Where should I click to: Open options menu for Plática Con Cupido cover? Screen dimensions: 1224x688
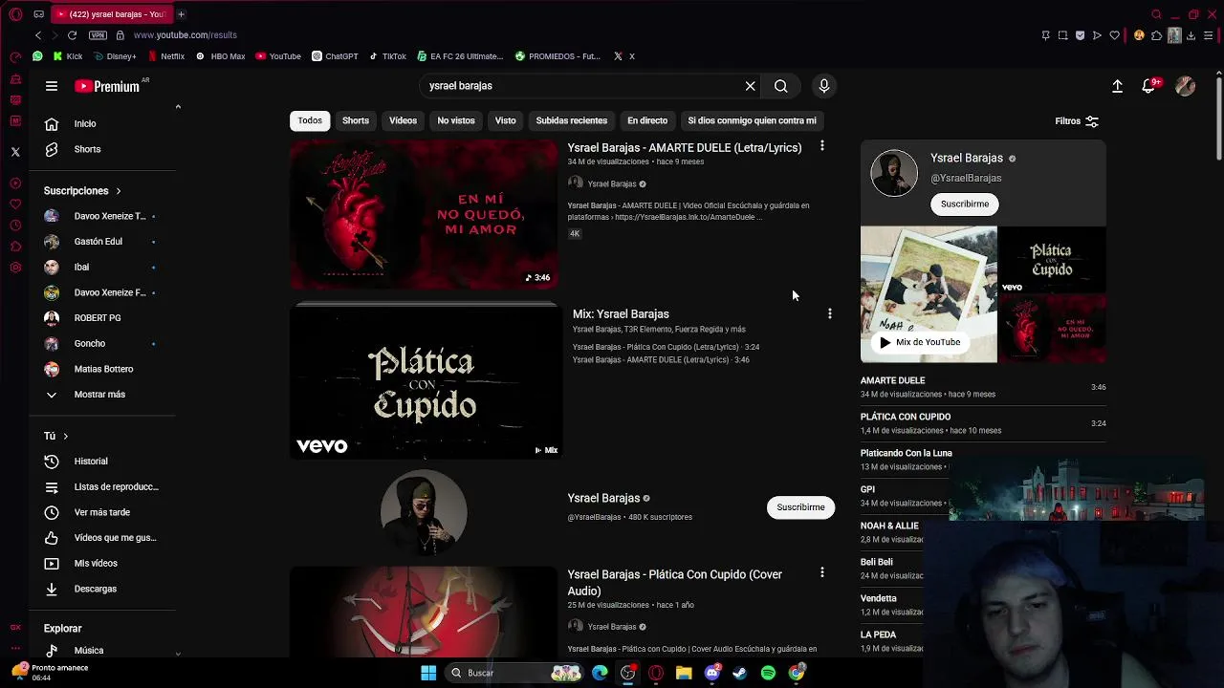(822, 572)
